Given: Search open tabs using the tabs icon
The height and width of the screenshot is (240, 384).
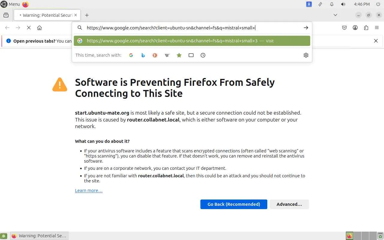Looking at the screenshot, I should click(x=191, y=55).
